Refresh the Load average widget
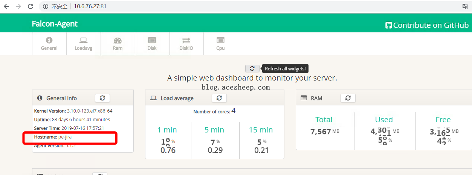The height and width of the screenshot is (175, 472). point(219,98)
